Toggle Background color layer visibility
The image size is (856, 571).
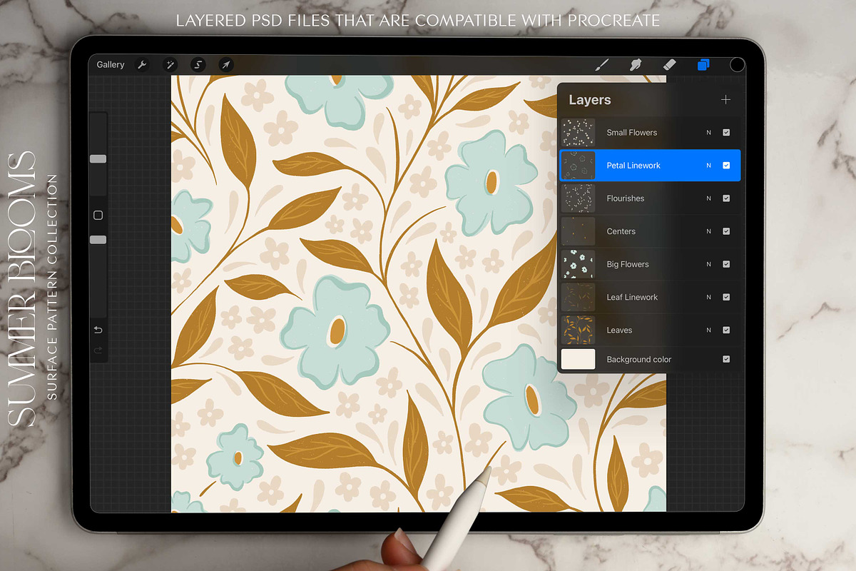(x=726, y=359)
